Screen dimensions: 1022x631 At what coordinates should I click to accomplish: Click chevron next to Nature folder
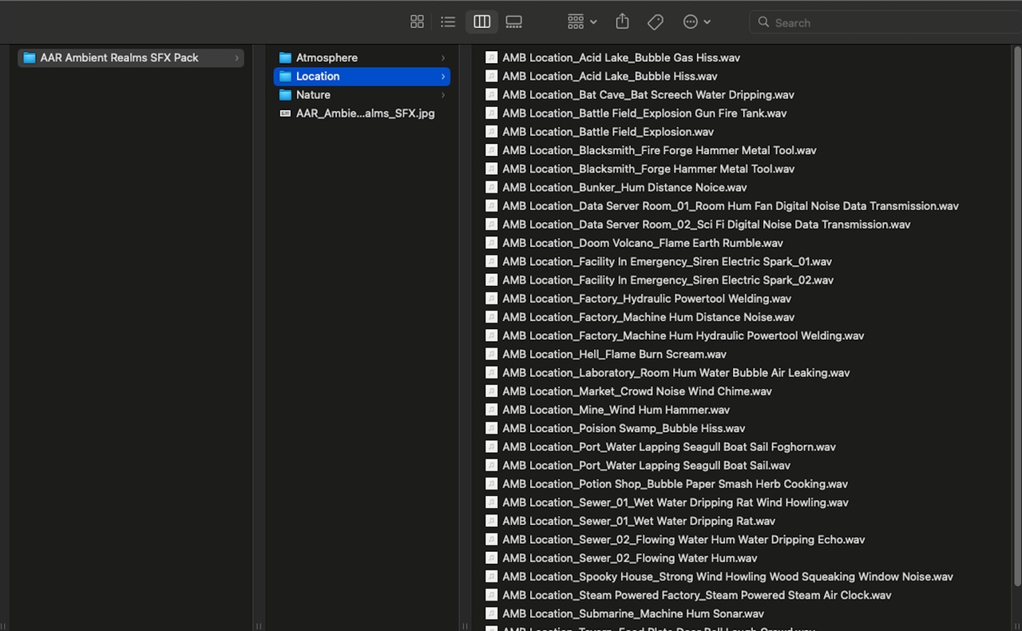click(x=443, y=94)
